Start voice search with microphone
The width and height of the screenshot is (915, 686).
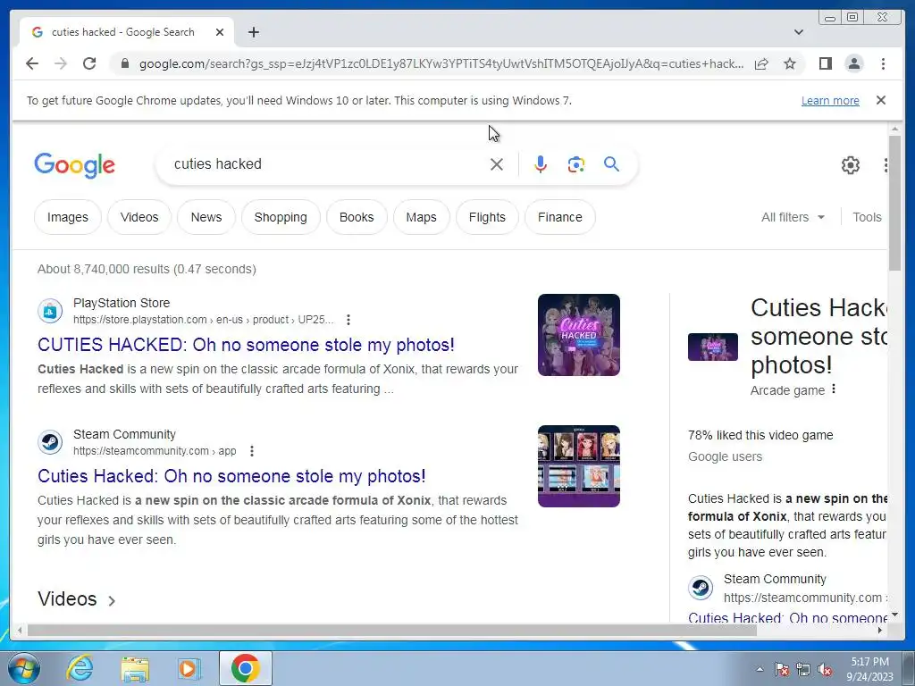click(541, 164)
